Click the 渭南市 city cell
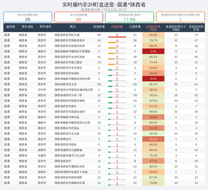The width and height of the screenshot is (208, 190). (42, 172)
